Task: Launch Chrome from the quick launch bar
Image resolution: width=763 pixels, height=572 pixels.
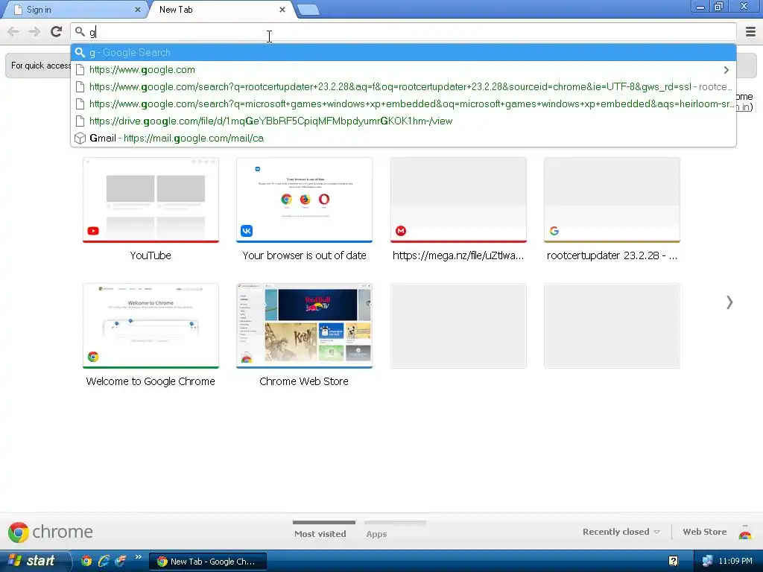Action: 86,561
